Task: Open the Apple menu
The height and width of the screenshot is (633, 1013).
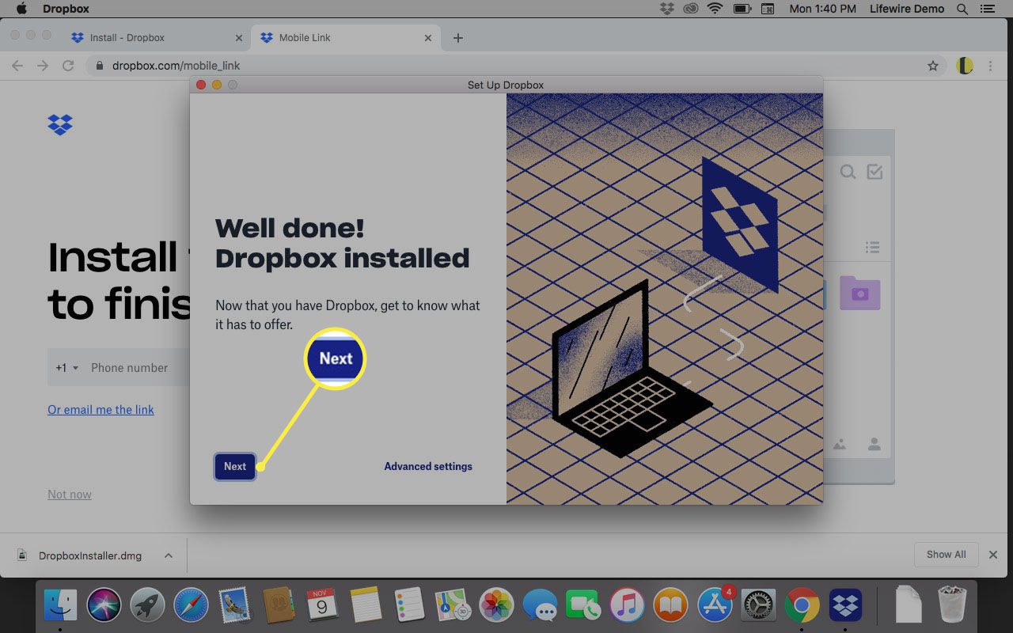Action: coord(21,9)
